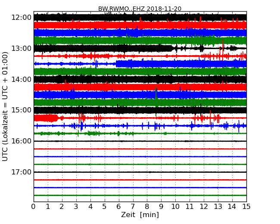Click the y-axis label UTC (Lokalzeit = UTC + 01:00)
The image size is (280, 224).
click(x=5, y=107)
